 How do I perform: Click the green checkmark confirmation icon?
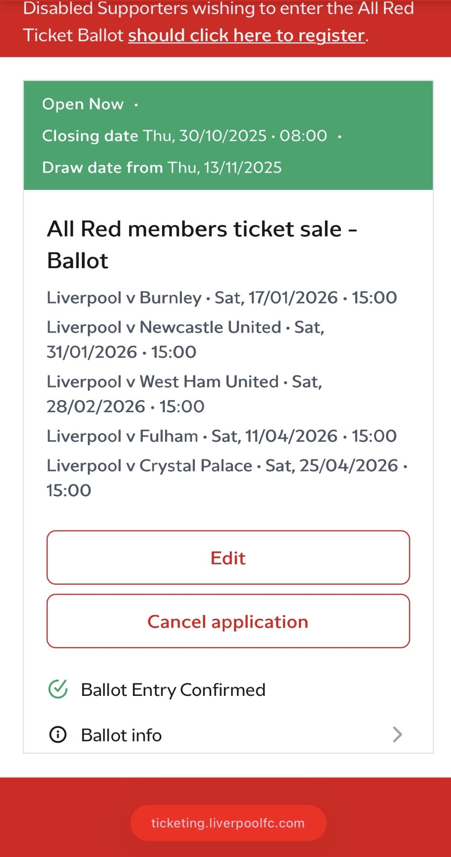58,689
